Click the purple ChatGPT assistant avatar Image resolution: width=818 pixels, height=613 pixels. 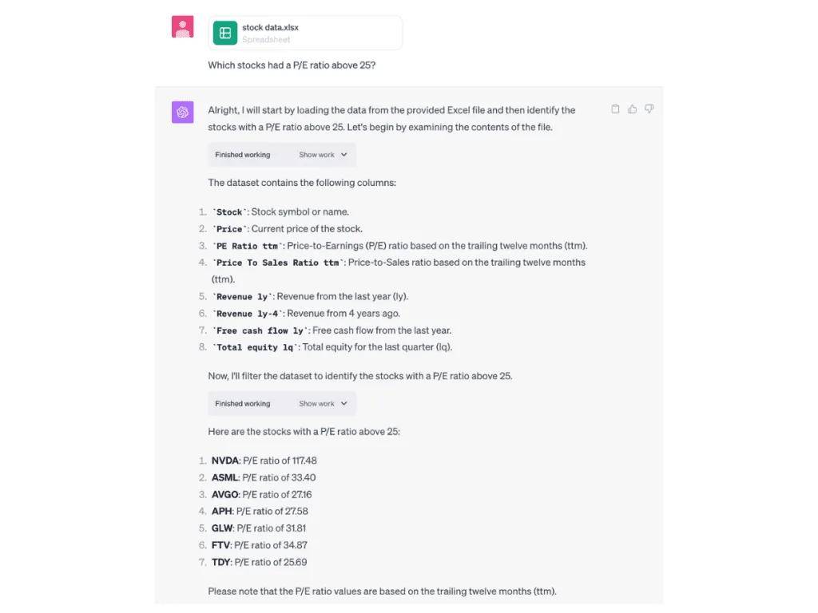point(183,112)
